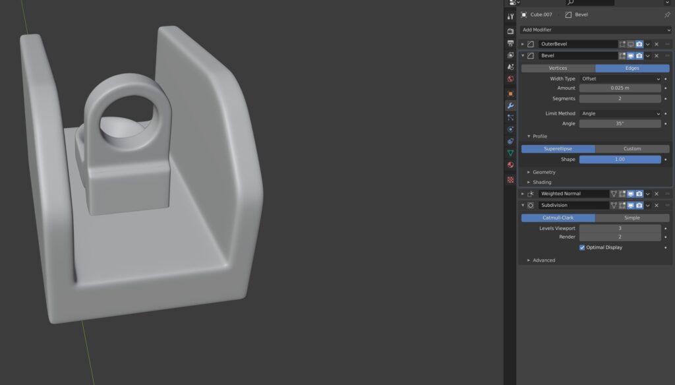Toggle viewport visibility of the OuterBevel modifier
Image resolution: width=675 pixels, height=385 pixels.
point(630,44)
